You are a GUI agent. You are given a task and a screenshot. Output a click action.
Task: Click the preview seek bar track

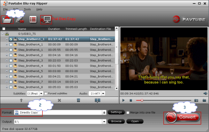pyautogui.click(x=164, y=100)
